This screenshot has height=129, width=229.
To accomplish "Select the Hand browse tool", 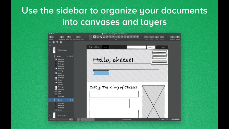I will click(x=134, y=37).
